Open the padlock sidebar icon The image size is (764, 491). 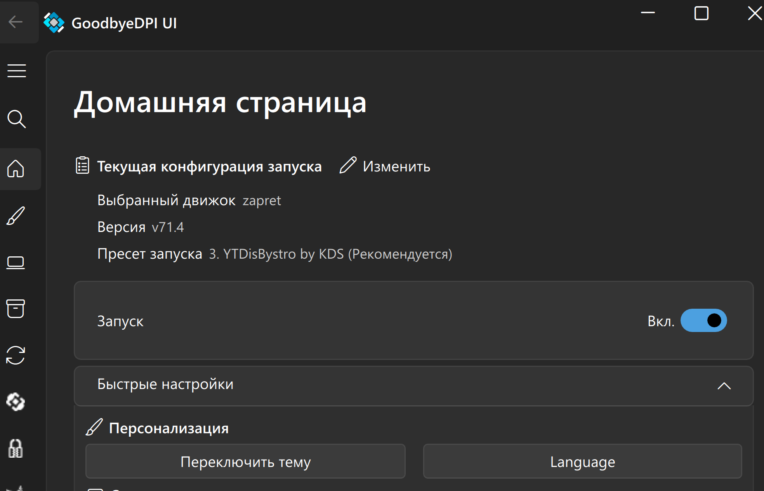[x=16, y=448]
